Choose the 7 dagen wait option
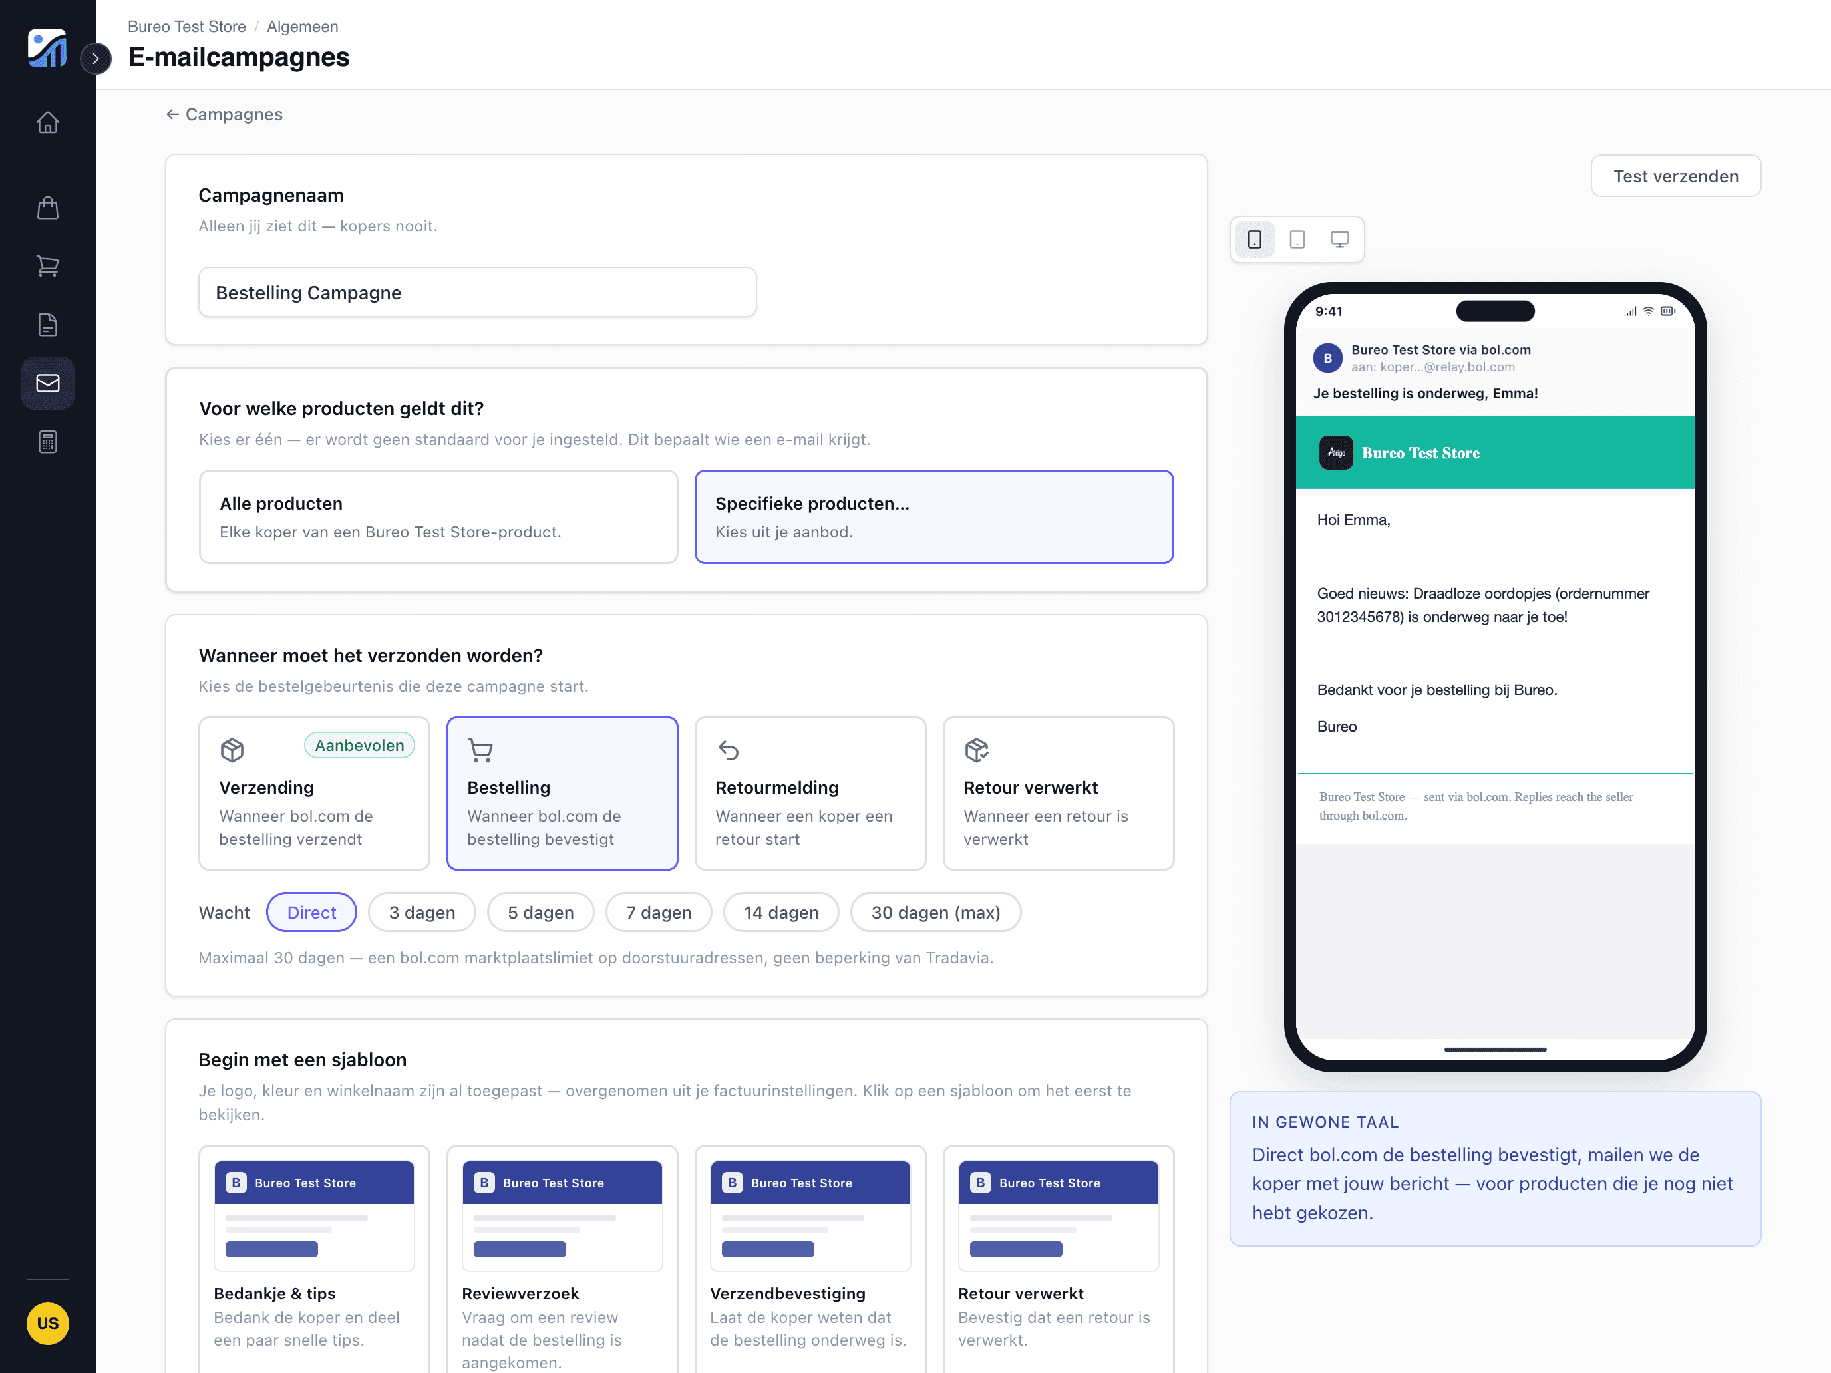 (658, 912)
